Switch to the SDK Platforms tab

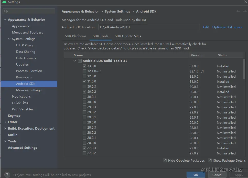[76, 36]
